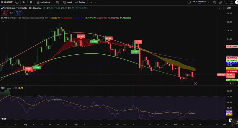Click the AI Sell label near September 21
238x128 pixels.
click(x=109, y=38)
